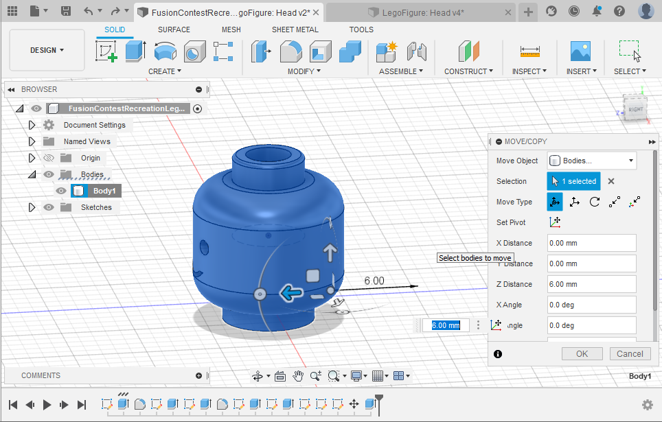Open the data panel grid icon

(12, 11)
